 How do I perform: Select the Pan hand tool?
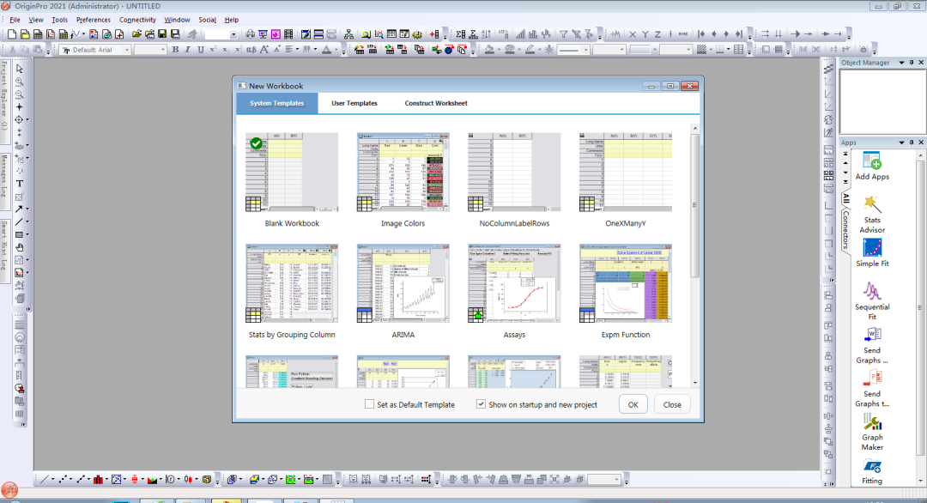click(x=20, y=247)
